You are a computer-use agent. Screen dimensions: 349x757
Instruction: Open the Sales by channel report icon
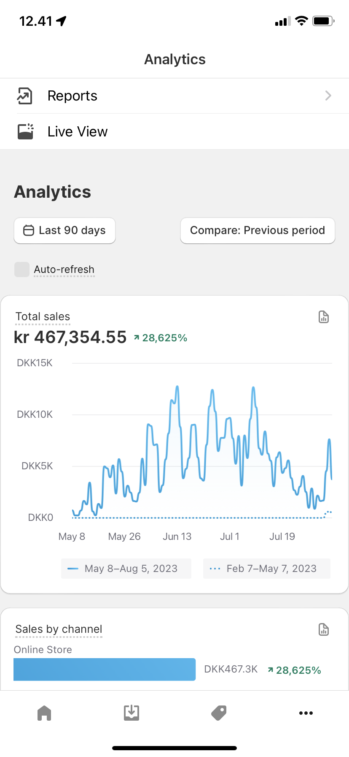click(323, 629)
